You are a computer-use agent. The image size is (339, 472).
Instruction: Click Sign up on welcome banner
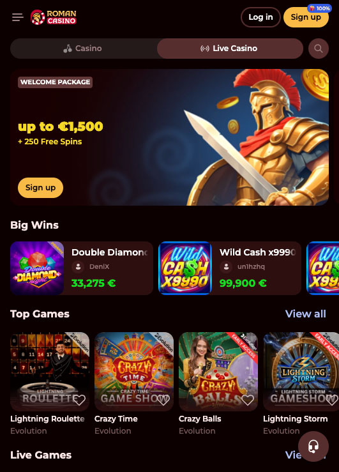41,188
